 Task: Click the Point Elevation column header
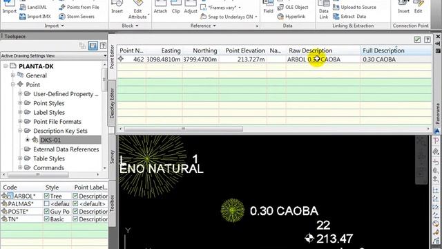point(243,50)
